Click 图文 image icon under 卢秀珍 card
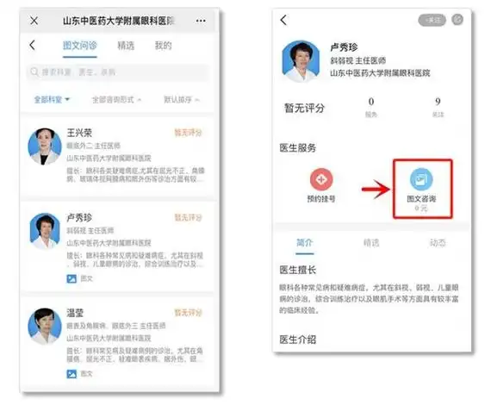This screenshot has width=491, height=405. coord(71,278)
